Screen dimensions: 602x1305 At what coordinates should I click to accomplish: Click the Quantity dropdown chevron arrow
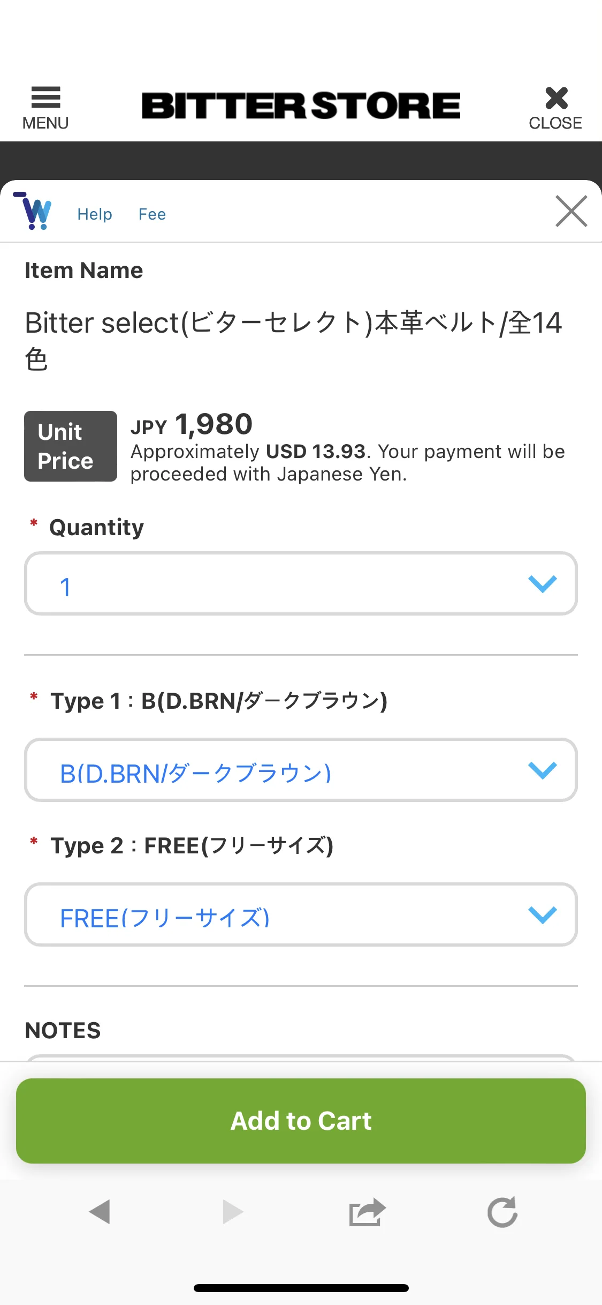tap(543, 584)
